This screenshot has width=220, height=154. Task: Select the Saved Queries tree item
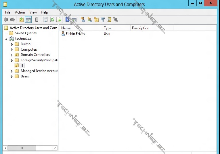[26, 33]
